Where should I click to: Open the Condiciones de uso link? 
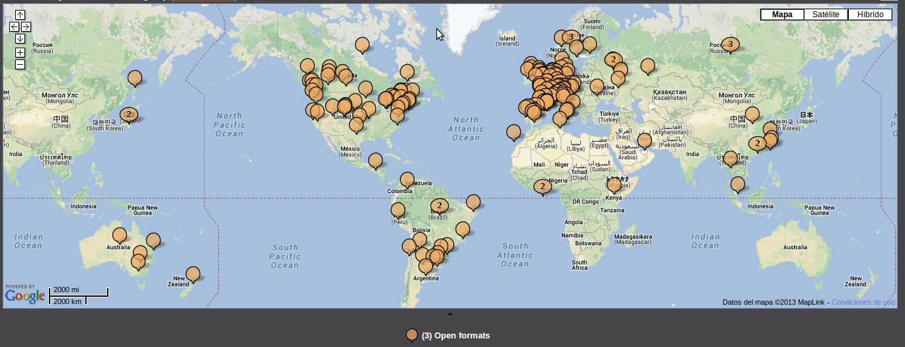(x=863, y=302)
